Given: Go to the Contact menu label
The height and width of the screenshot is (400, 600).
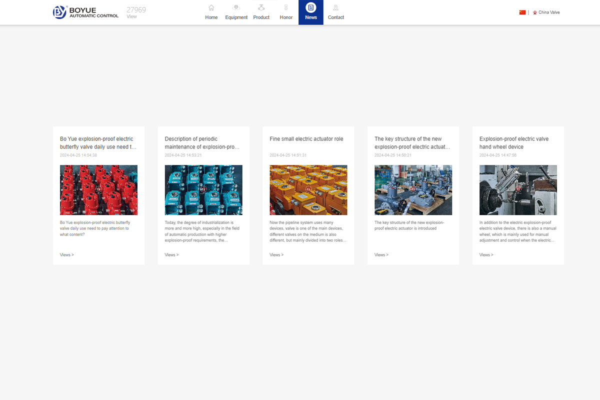Looking at the screenshot, I should click(x=335, y=17).
